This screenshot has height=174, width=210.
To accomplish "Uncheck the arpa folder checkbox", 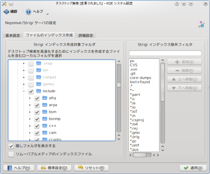I will tap(37, 105).
